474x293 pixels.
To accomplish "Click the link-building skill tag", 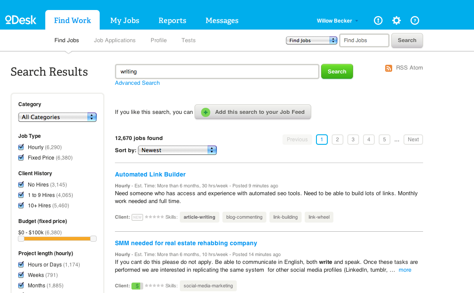I will click(x=286, y=217).
